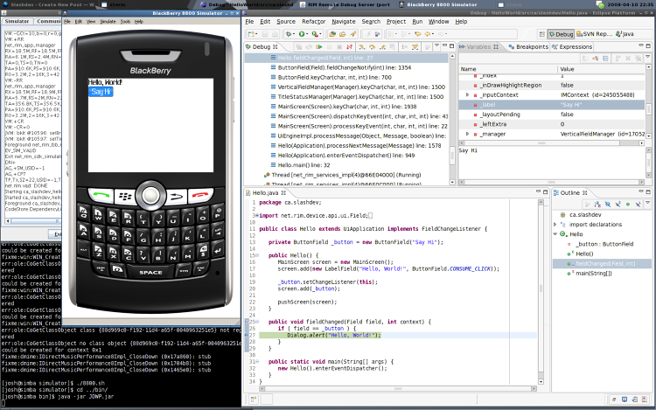Select Hello.main() line: 32 stack frame

click(x=304, y=165)
